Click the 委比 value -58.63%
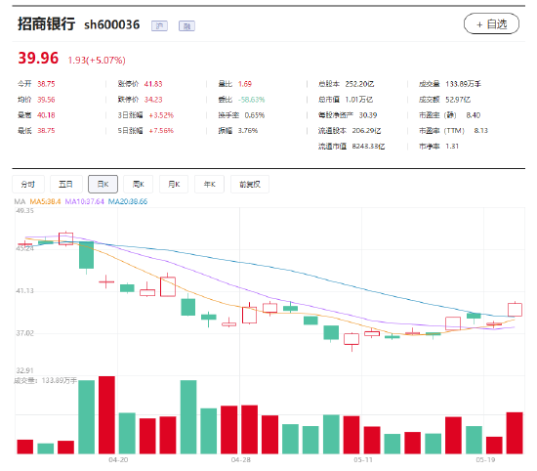 pos(251,100)
